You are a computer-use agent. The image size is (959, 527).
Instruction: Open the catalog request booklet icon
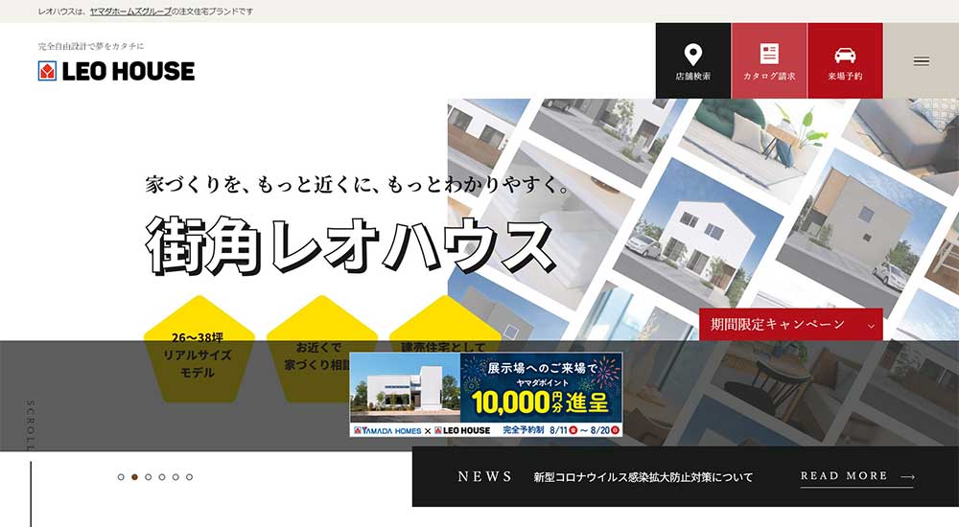768,54
